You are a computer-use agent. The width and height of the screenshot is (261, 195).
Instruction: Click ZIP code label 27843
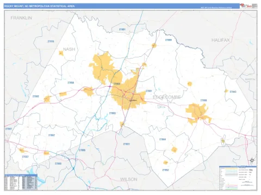(233, 92)
